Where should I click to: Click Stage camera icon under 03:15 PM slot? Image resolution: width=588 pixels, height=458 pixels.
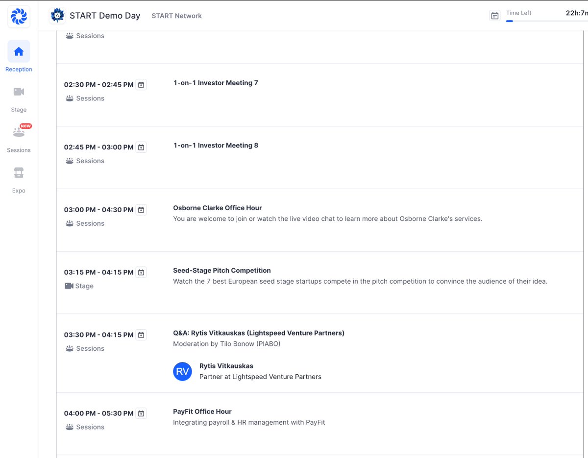pyautogui.click(x=69, y=286)
